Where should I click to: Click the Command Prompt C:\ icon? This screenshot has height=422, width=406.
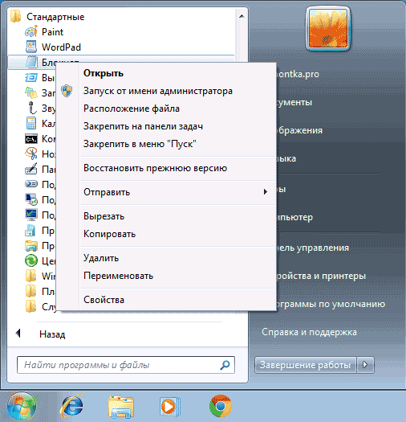click(x=31, y=139)
